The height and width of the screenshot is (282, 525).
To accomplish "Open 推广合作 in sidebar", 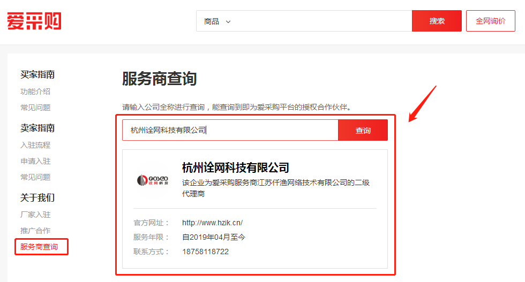I will tap(35, 231).
